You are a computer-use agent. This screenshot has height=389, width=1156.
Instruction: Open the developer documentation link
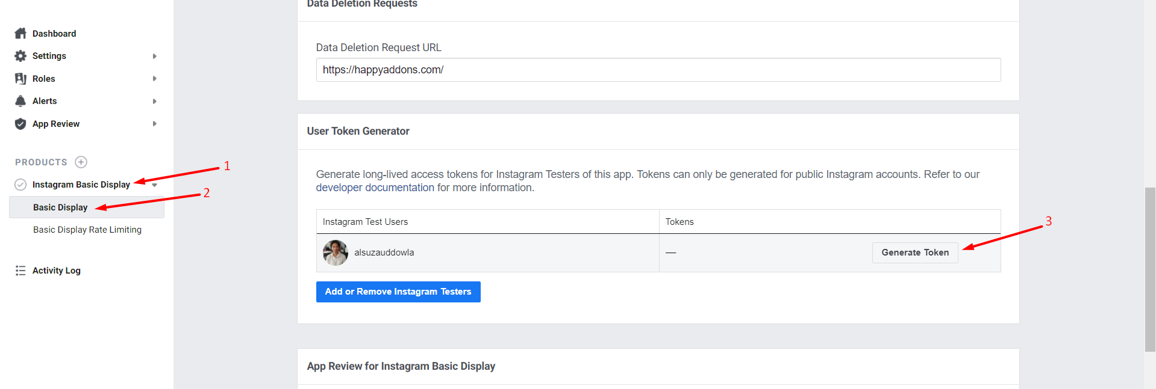(x=375, y=188)
